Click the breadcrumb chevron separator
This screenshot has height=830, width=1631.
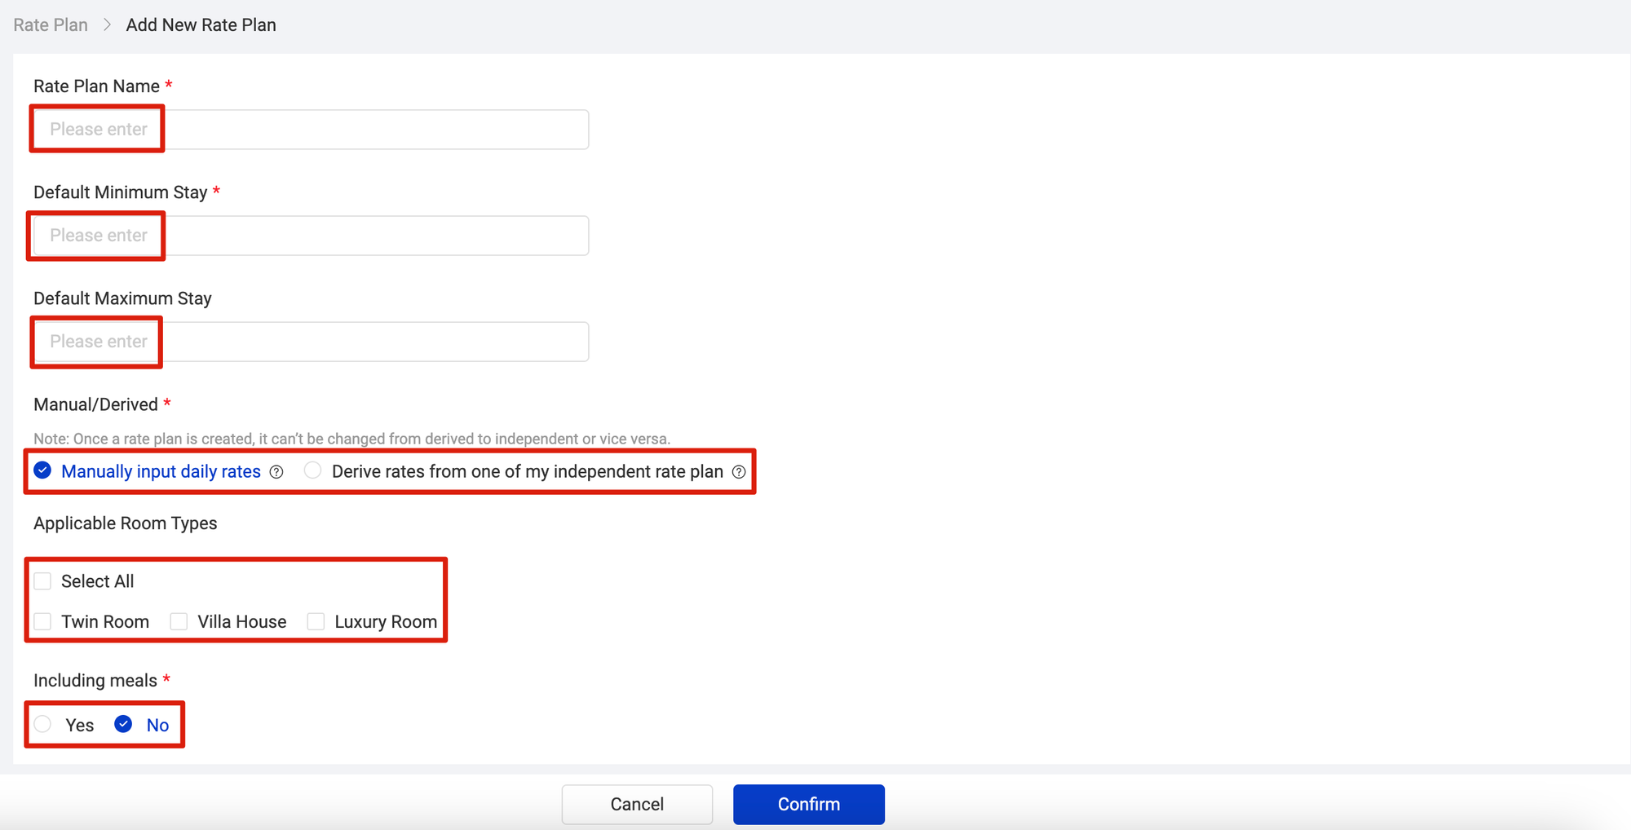point(107,25)
